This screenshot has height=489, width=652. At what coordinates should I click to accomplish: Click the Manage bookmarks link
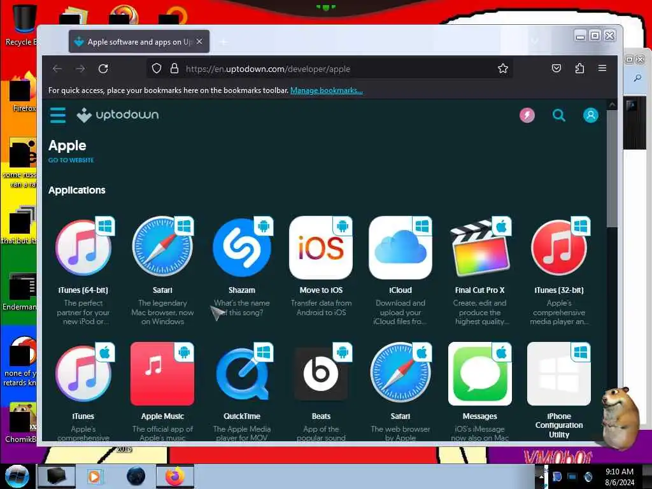pyautogui.click(x=327, y=90)
